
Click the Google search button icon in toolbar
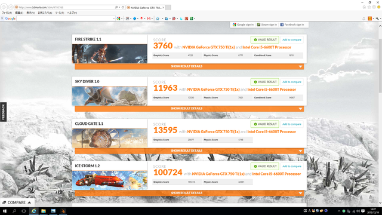[118, 19]
